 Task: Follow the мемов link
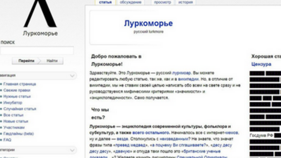click(x=232, y=133)
